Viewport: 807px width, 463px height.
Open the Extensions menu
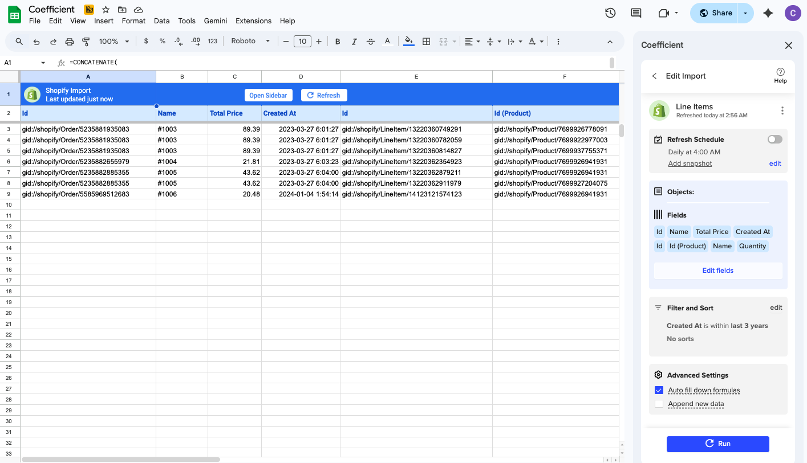click(x=253, y=21)
